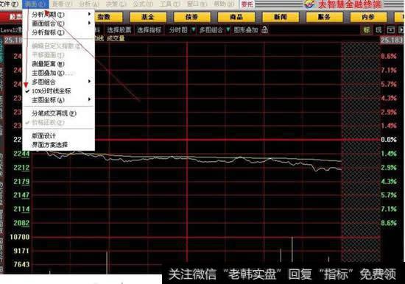Expand the 主图坐标 submenu
The width and height of the screenshot is (405, 284).
(x=59, y=100)
